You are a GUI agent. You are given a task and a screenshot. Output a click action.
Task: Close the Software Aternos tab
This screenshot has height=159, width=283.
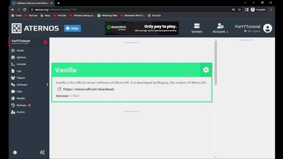[x=52, y=3]
